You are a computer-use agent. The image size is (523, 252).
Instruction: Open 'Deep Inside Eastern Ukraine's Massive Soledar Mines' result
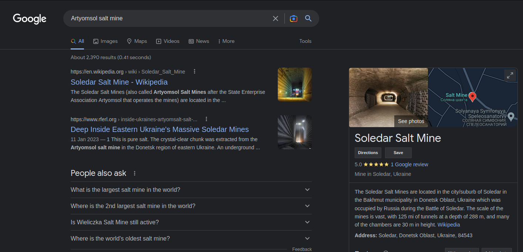(160, 129)
